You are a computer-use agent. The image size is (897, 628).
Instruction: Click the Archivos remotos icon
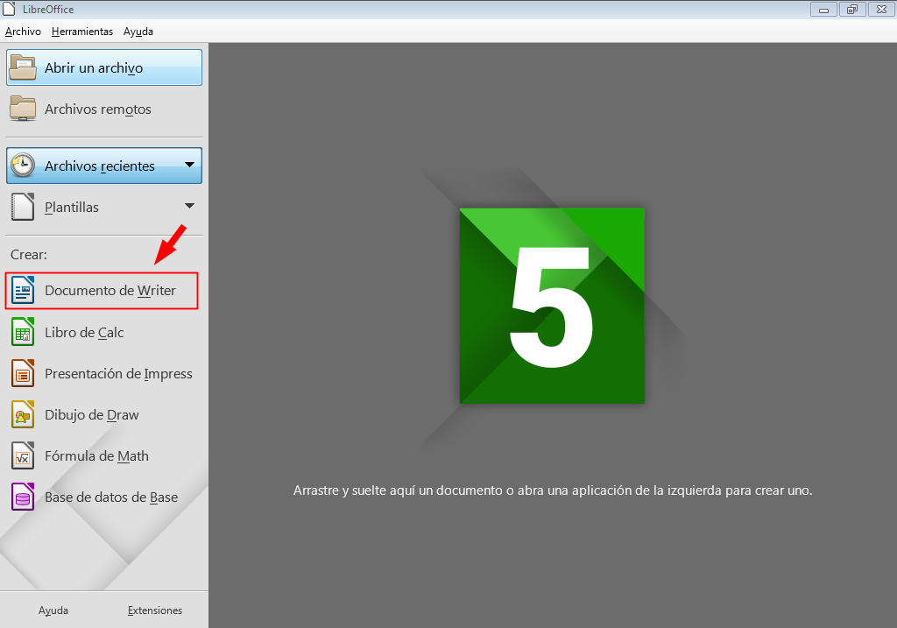[x=20, y=109]
